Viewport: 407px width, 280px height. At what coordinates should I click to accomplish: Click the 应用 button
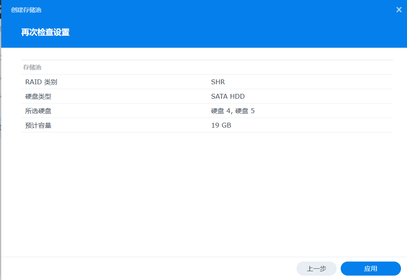click(x=371, y=269)
